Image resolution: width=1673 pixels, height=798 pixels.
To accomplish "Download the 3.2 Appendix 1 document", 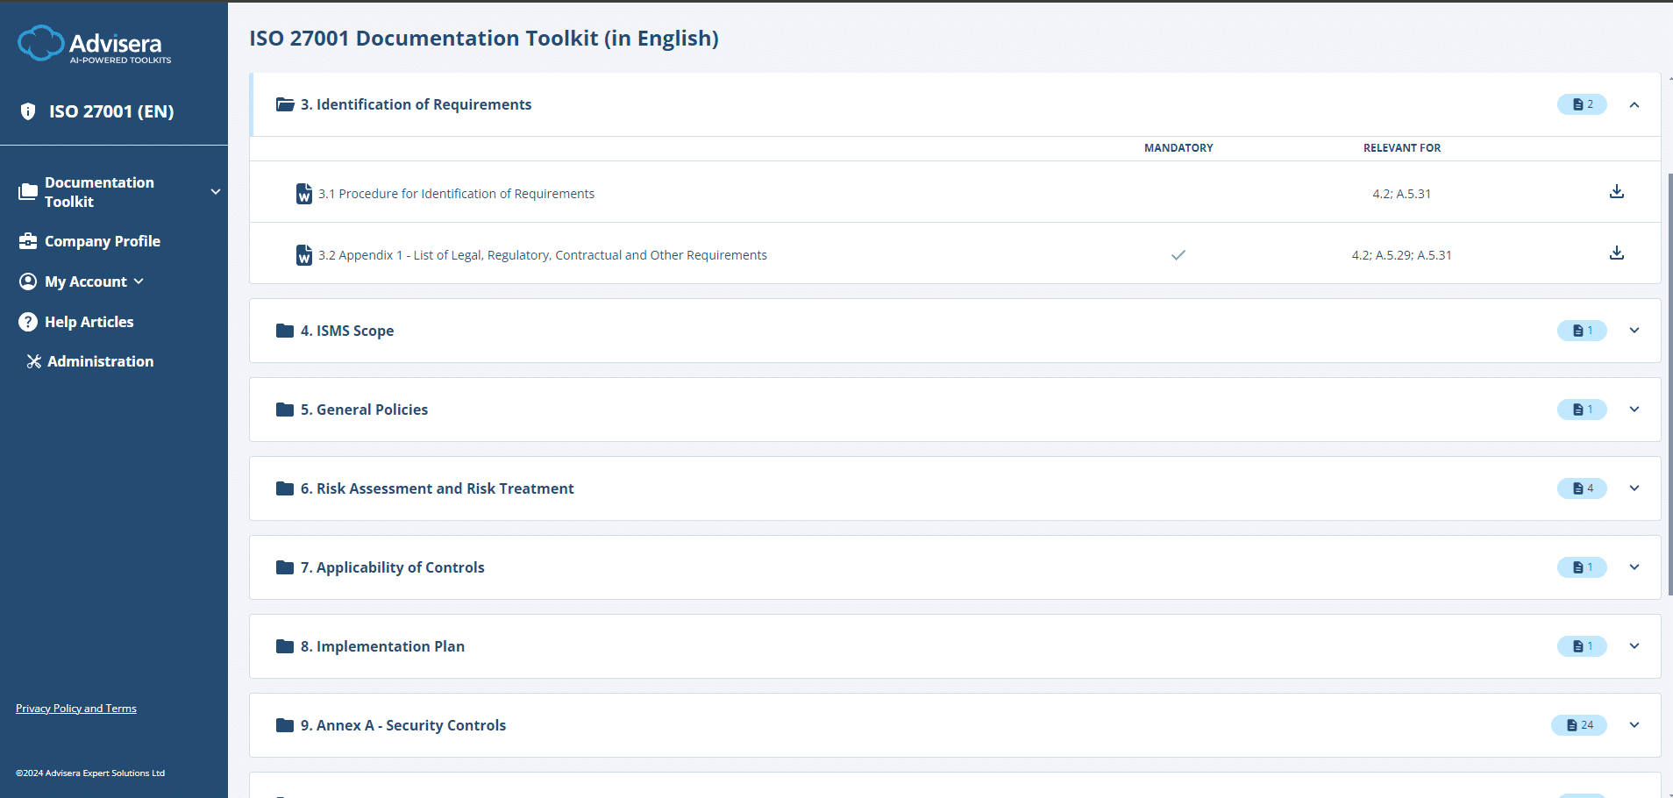I will (x=1616, y=253).
